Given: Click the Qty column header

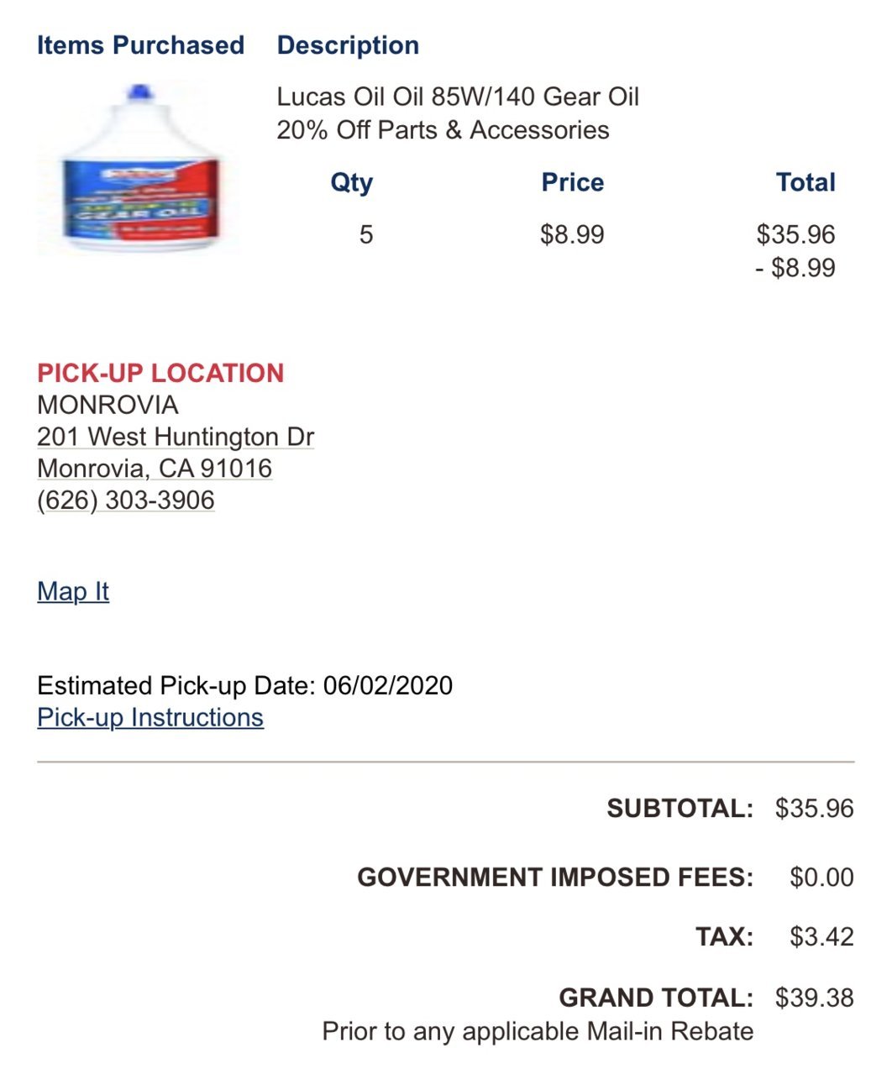Looking at the screenshot, I should [351, 183].
